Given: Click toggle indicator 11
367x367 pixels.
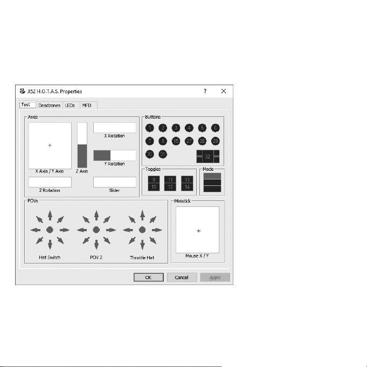Looking at the screenshot, I should click(170, 179).
